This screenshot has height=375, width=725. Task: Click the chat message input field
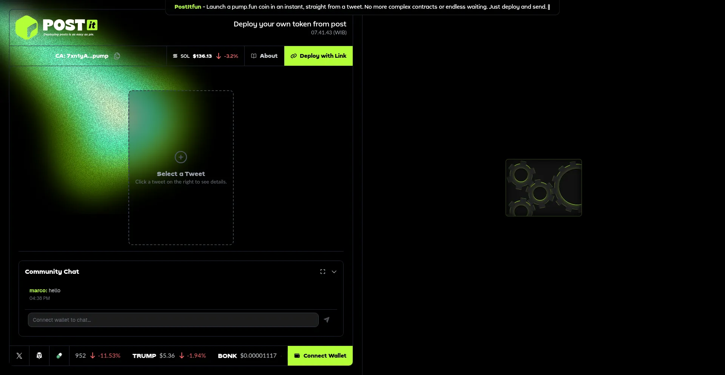pyautogui.click(x=173, y=320)
